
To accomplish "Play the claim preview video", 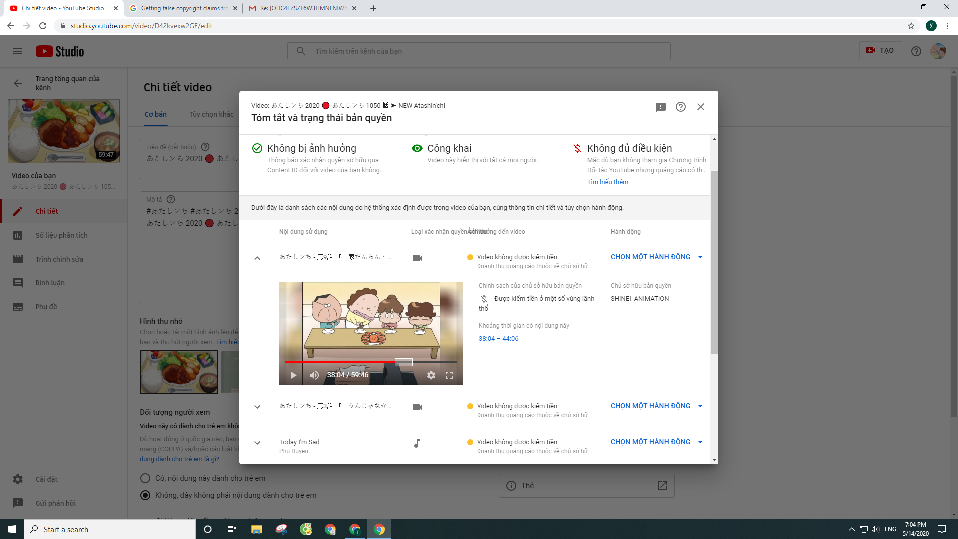I will point(293,375).
